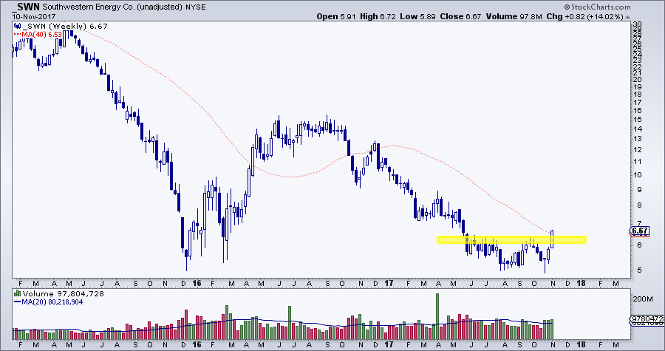665x351 pixels.
Task: Click the '18' year label on price axis
Action: coord(581,283)
